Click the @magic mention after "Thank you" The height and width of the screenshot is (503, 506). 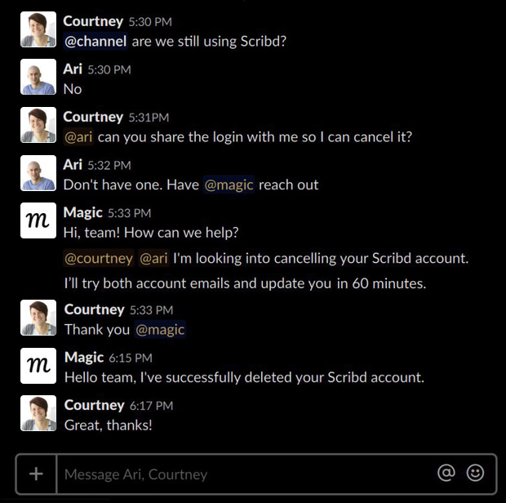[160, 330]
